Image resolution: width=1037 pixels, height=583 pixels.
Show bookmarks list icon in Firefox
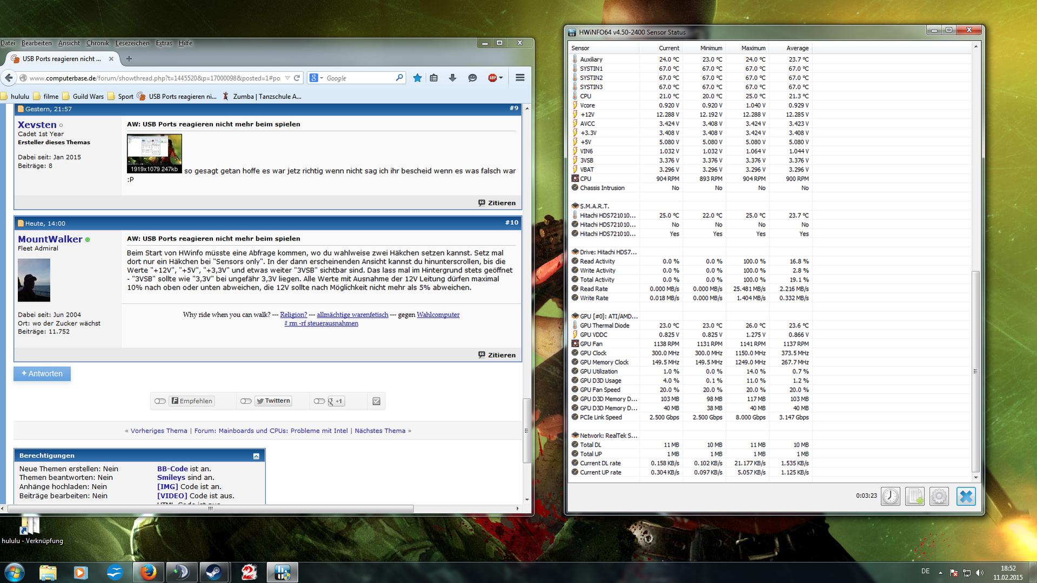click(x=433, y=78)
